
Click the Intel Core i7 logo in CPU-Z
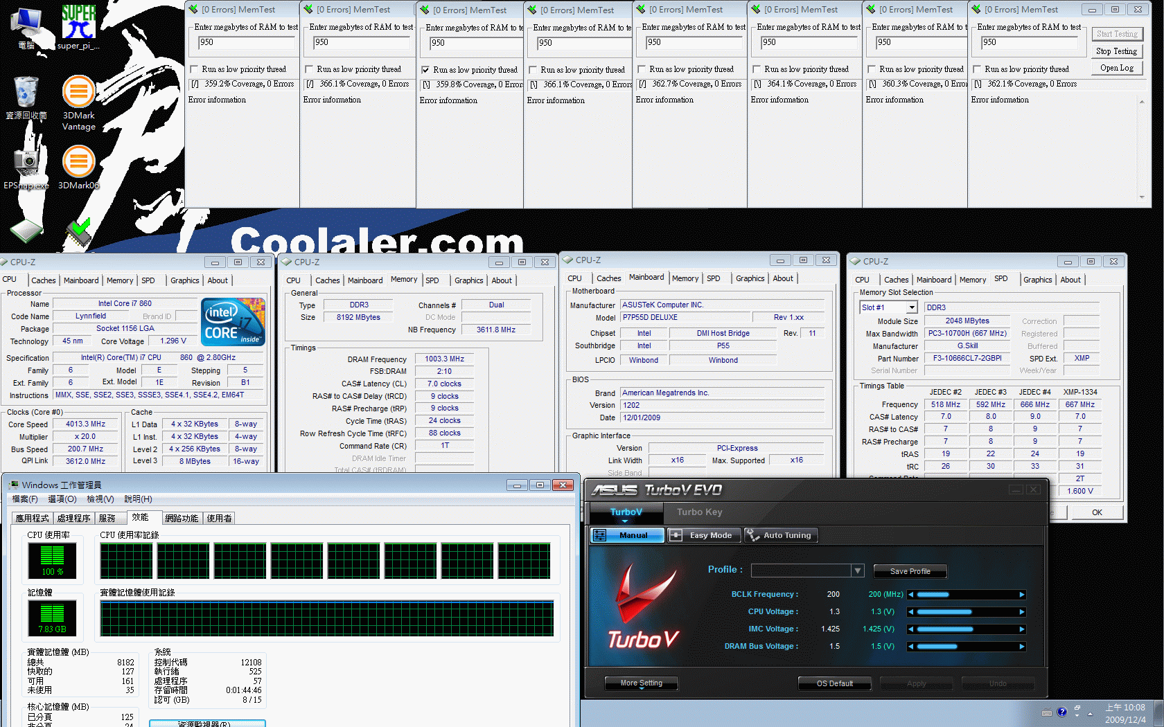pos(233,321)
